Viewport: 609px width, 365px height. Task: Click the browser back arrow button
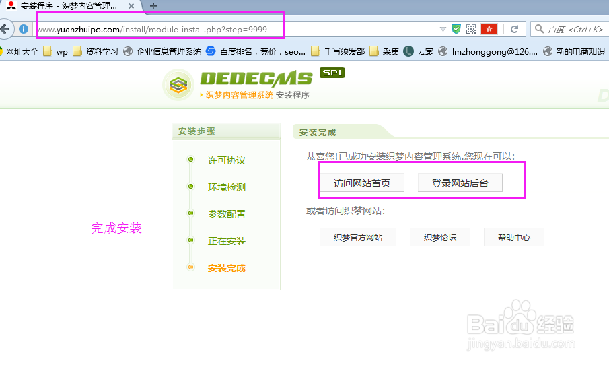(5, 29)
